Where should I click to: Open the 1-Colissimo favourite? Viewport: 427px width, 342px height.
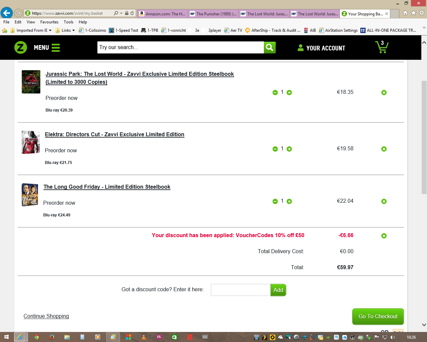(x=92, y=30)
